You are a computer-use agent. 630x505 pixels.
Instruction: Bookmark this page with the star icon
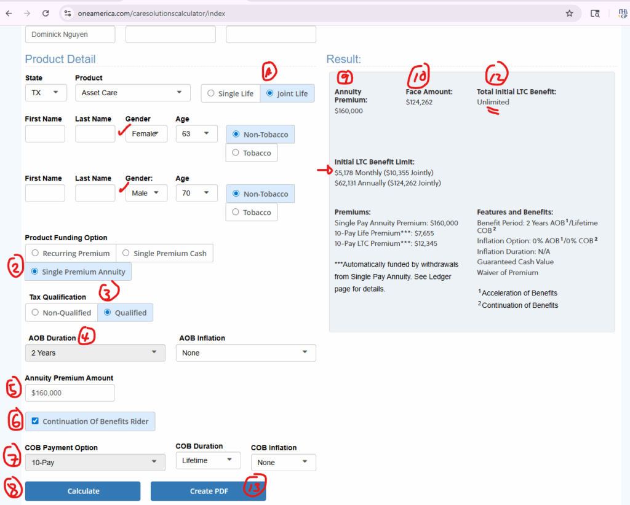point(569,13)
